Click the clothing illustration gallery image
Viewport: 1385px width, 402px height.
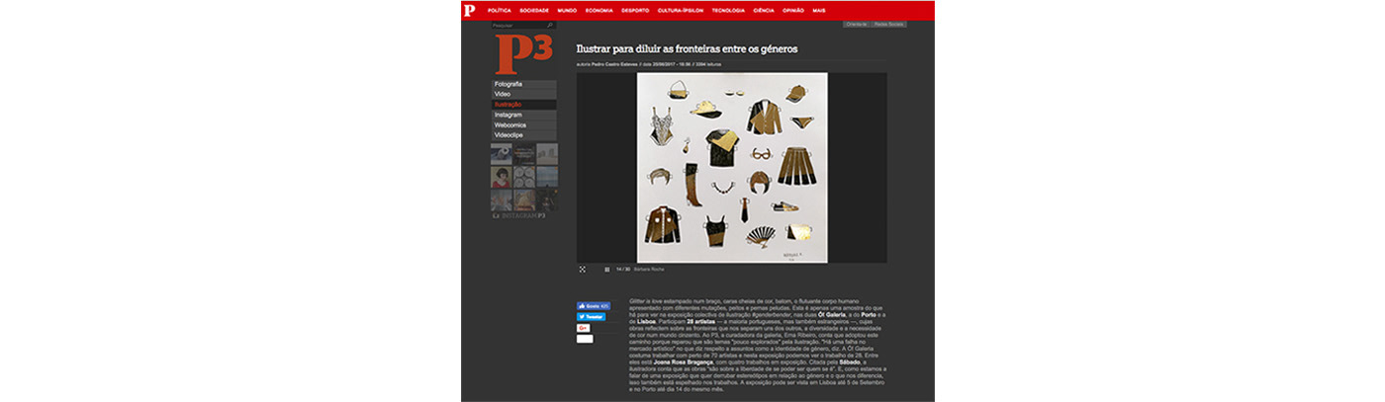[x=732, y=167]
